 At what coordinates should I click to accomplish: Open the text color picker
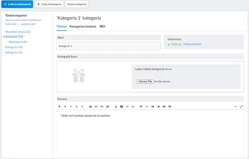click(x=116, y=107)
